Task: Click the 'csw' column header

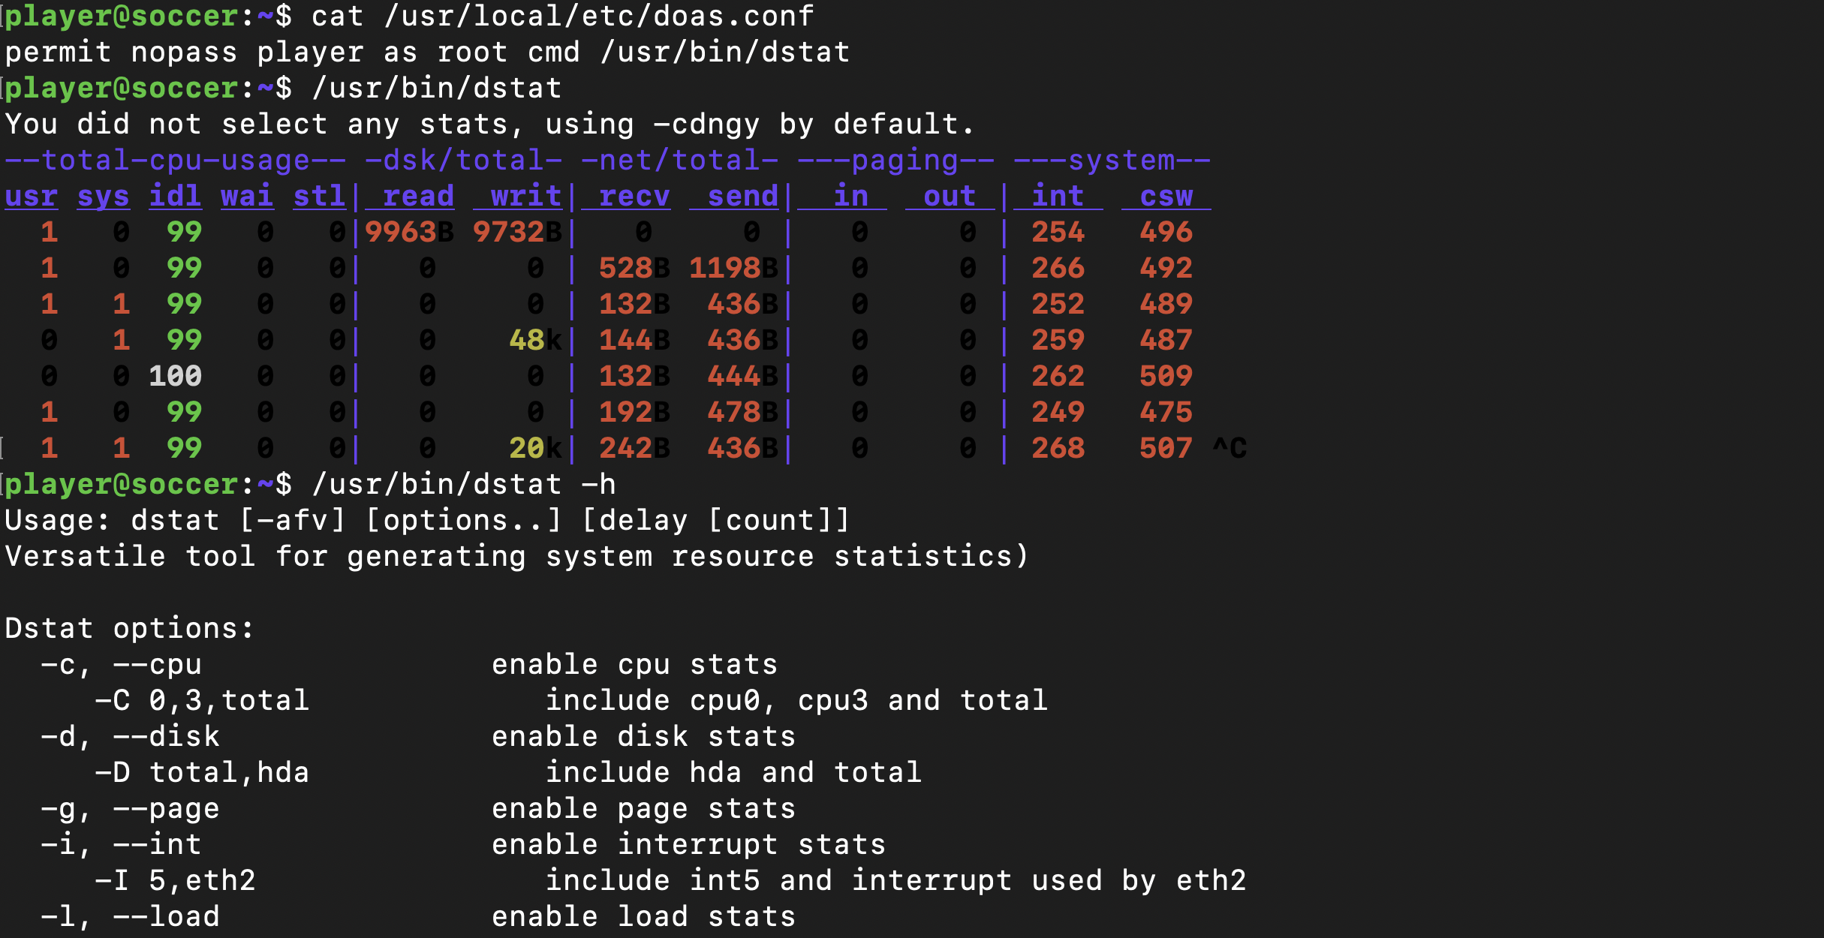Action: coord(1166,196)
